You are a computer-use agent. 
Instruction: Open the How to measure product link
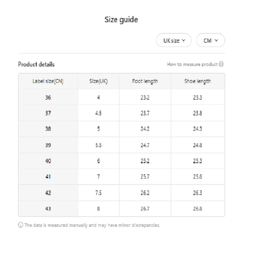(x=192, y=64)
